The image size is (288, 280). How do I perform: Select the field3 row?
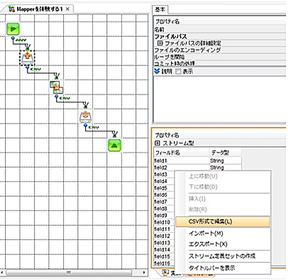tap(164, 174)
